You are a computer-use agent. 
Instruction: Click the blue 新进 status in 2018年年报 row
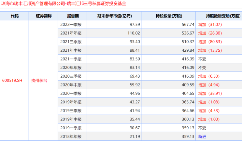pos(202,136)
